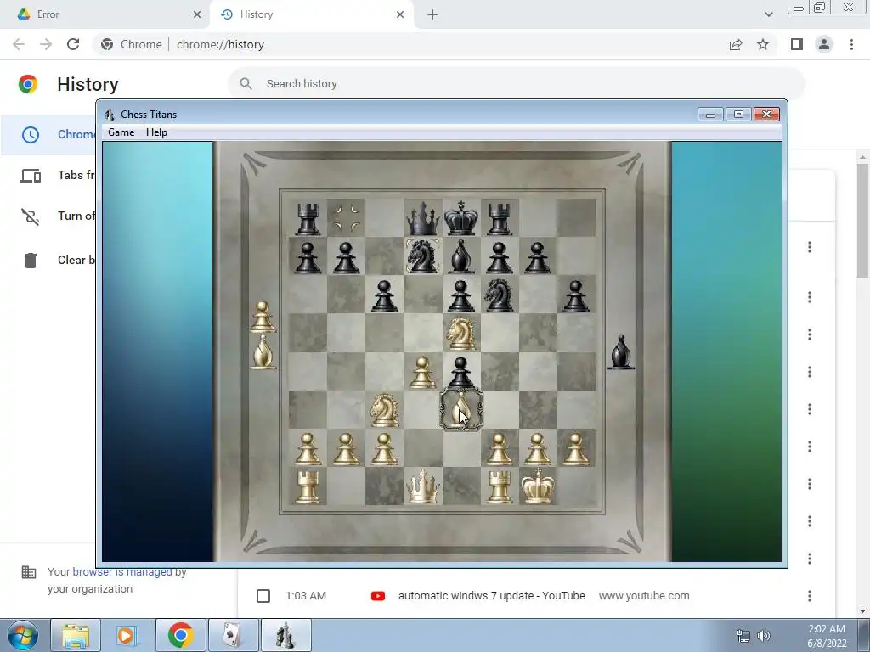
Task: Capture the black pawn on e4
Action: (x=461, y=372)
